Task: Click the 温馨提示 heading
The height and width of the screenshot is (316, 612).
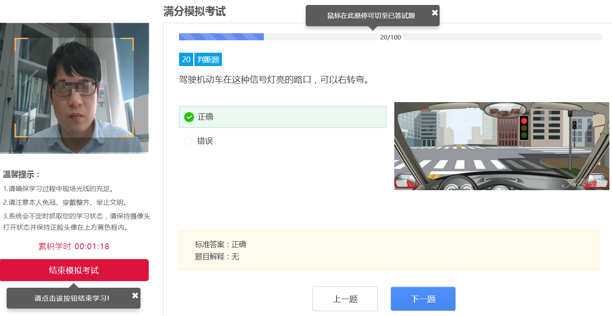Action: click(x=22, y=174)
